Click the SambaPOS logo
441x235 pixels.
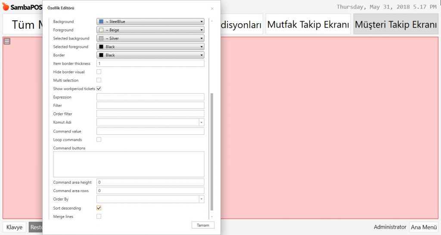[x=22, y=7]
